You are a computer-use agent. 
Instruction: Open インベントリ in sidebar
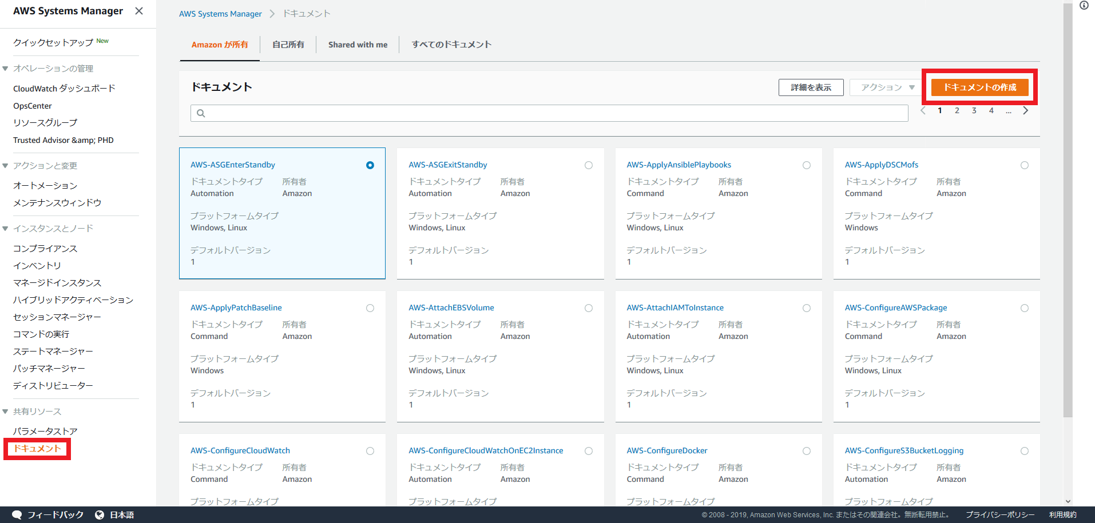click(37, 266)
